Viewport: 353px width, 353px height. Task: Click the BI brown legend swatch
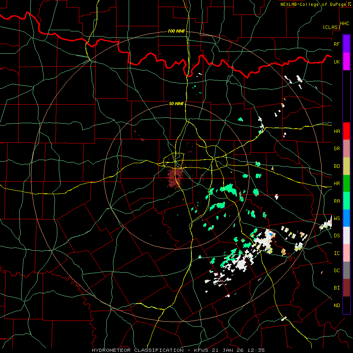[346, 288]
